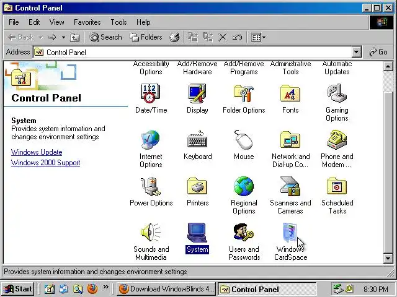Click the Copy To toolbar icon
The height and width of the screenshot is (297, 397).
(208, 37)
